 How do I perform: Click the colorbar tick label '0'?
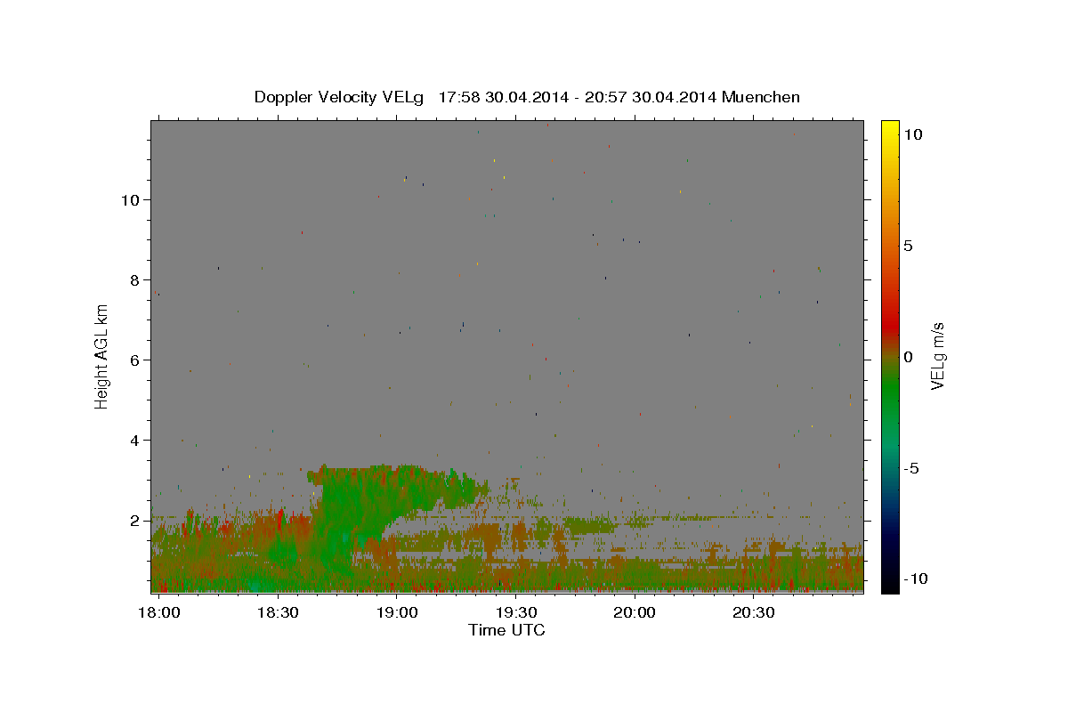click(x=907, y=357)
